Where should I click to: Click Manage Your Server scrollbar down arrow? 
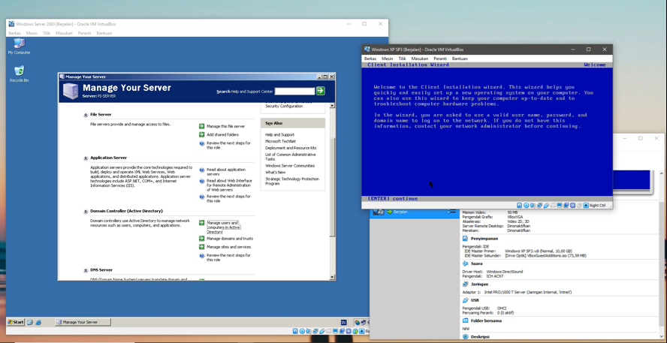tap(332, 277)
